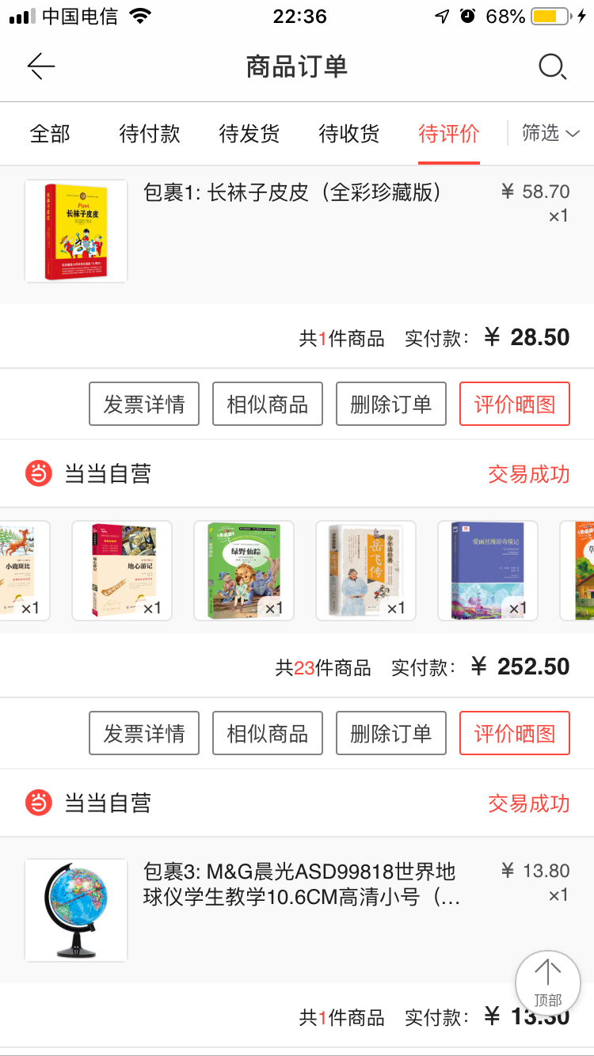
Task: Select the 待收货 tab
Action: pyautogui.click(x=349, y=134)
